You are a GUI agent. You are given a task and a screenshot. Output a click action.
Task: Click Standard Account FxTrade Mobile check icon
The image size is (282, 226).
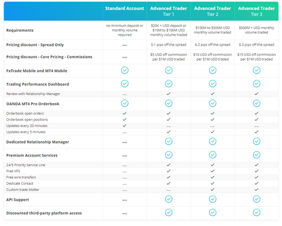(x=125, y=70)
